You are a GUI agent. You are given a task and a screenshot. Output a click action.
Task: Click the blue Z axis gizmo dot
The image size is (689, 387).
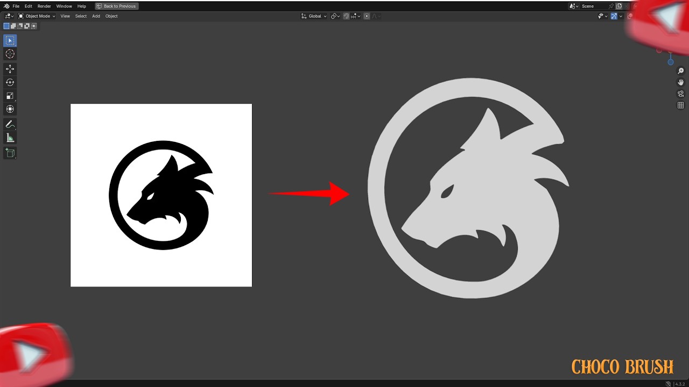coord(670,62)
